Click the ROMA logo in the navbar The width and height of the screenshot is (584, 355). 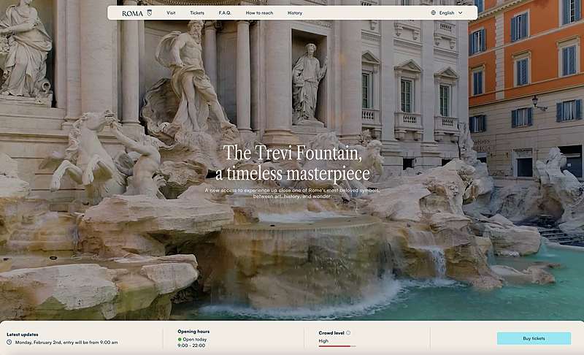tap(132, 13)
